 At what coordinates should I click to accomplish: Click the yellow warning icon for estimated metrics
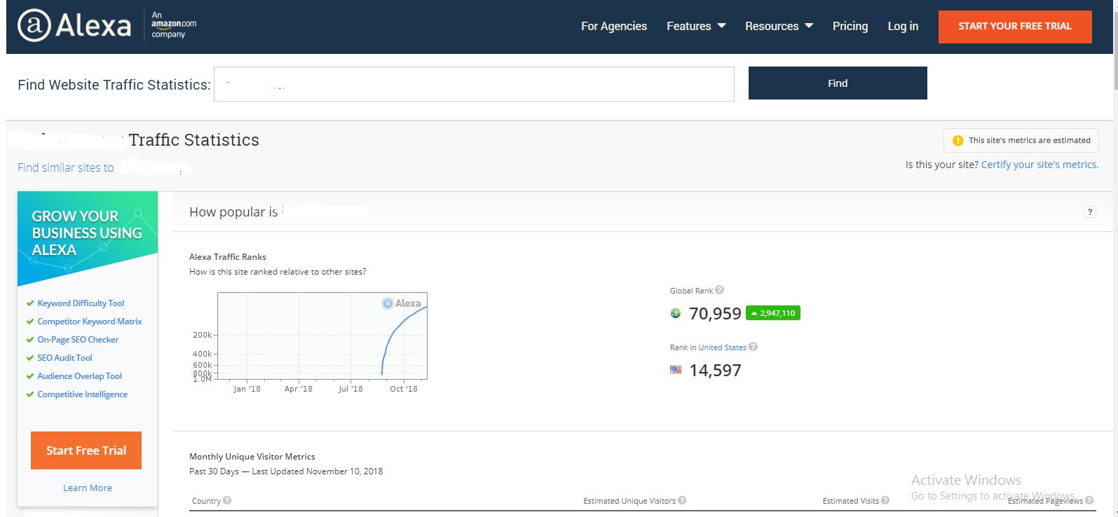coord(957,140)
